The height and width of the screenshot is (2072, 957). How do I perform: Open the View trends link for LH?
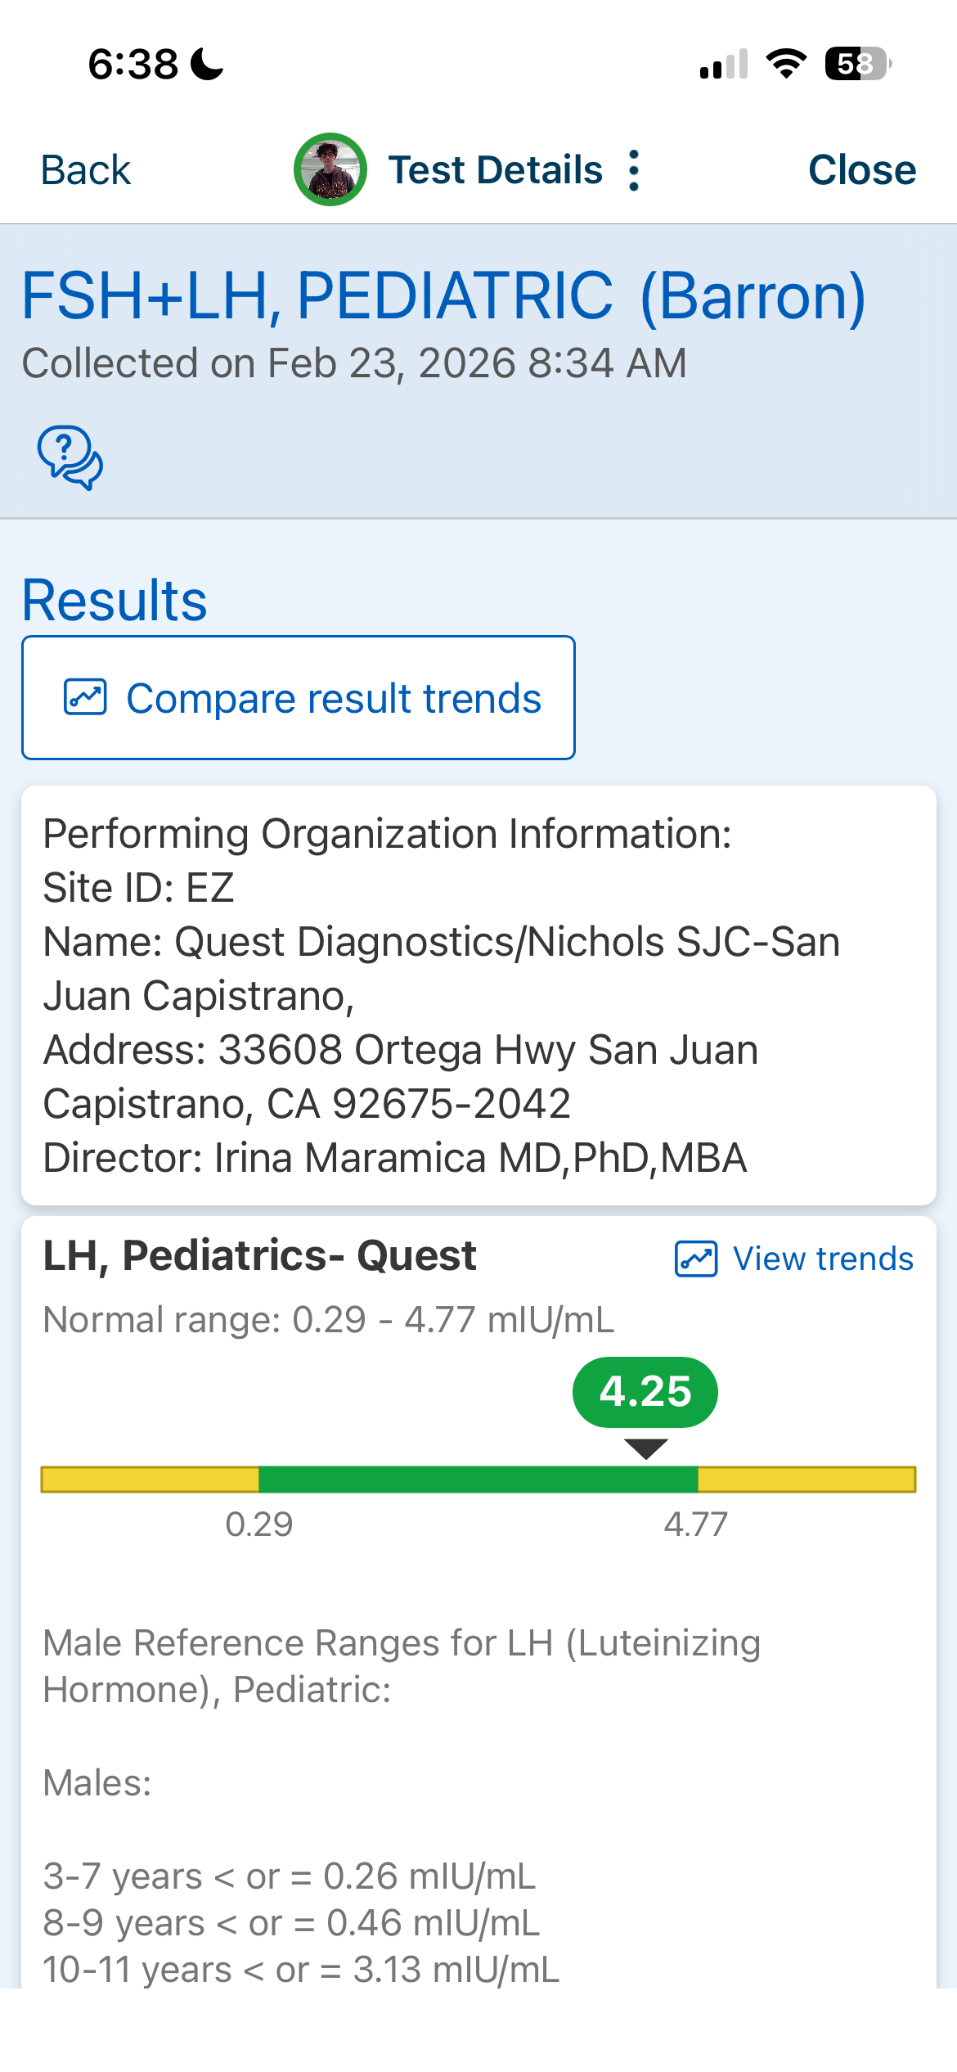(822, 1259)
